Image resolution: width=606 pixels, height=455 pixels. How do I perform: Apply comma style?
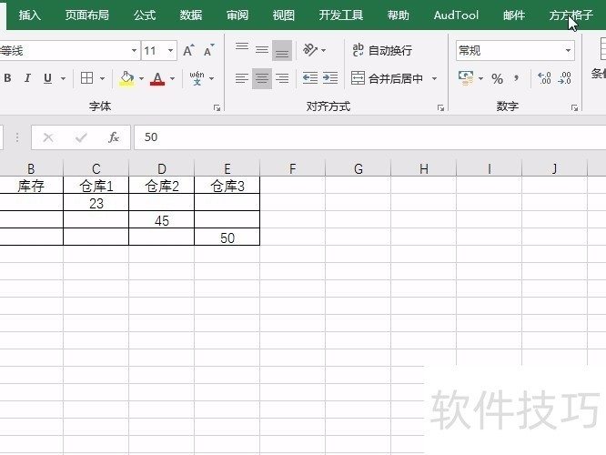click(517, 79)
